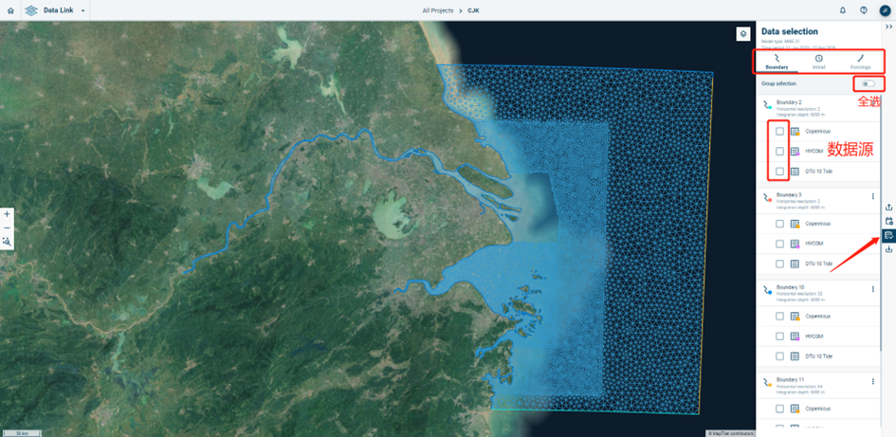Click DTU 10 Tide grid icon in Boundary 10
This screenshot has height=437, width=896.
(x=795, y=356)
